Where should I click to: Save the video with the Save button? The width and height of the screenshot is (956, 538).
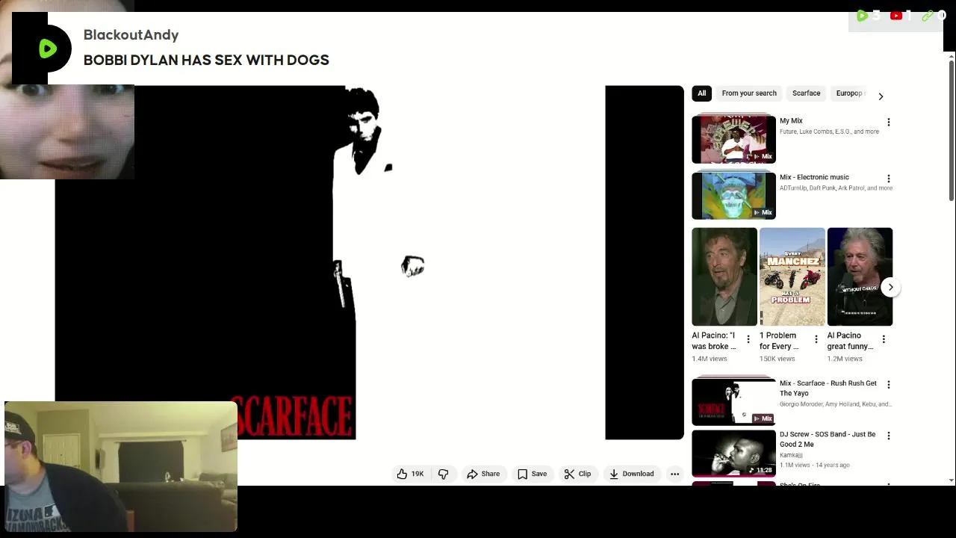click(x=533, y=474)
